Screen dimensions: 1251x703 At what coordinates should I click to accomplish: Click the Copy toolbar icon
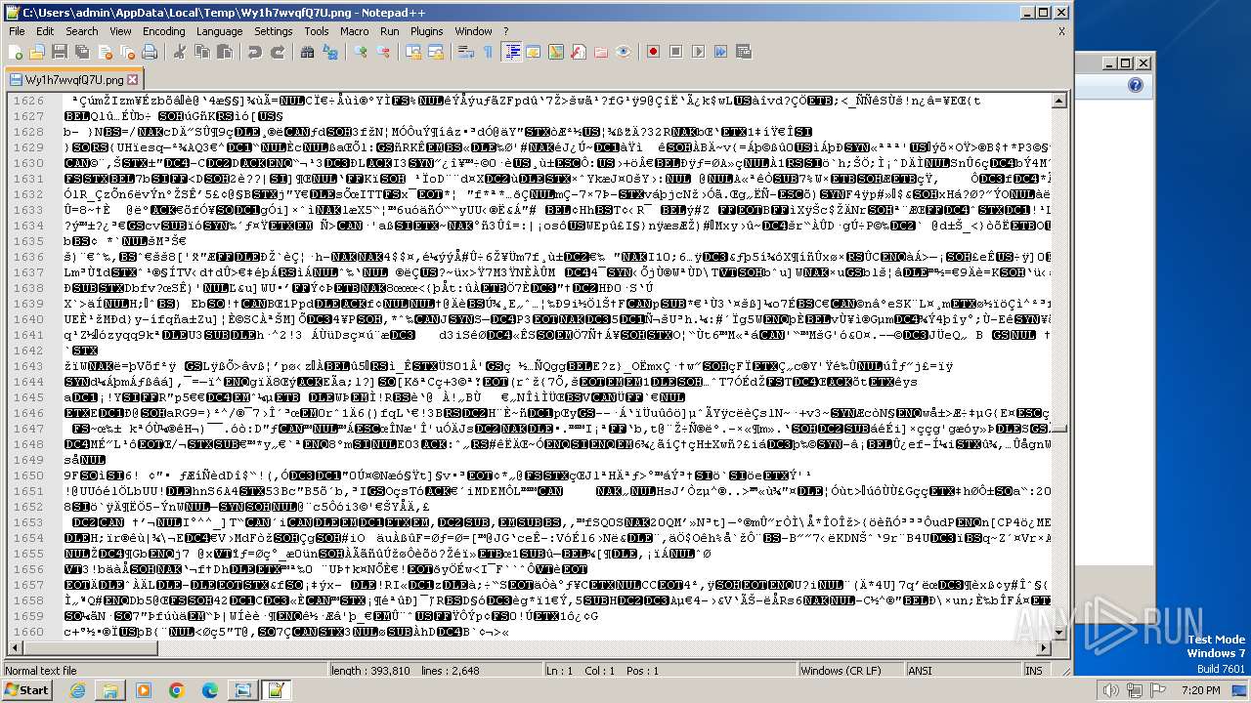coord(200,52)
